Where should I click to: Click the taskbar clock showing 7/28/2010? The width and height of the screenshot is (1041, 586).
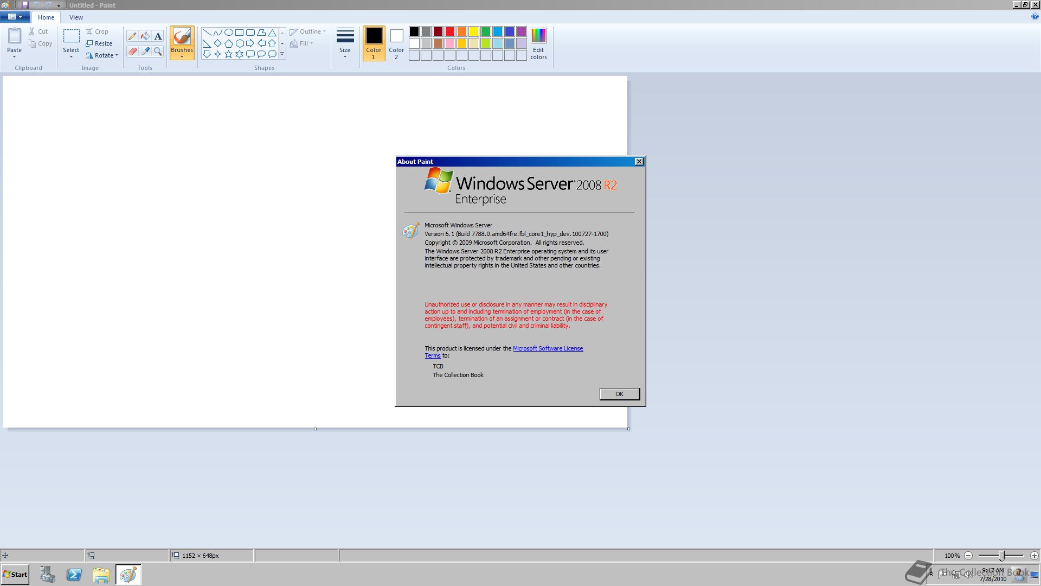tap(993, 575)
